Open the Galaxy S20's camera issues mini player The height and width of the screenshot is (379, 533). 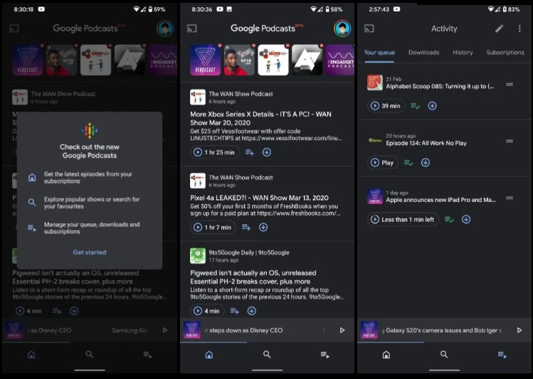[444, 330]
